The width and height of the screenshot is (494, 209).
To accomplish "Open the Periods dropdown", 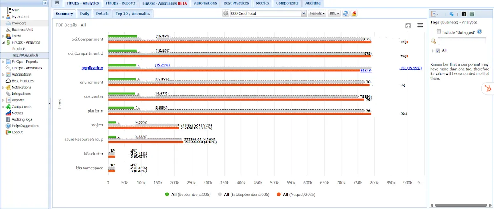I will [317, 14].
